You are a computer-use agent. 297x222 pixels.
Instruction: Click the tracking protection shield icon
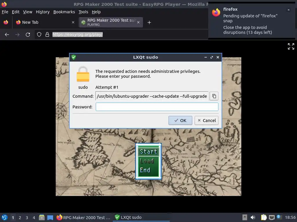click(39, 35)
